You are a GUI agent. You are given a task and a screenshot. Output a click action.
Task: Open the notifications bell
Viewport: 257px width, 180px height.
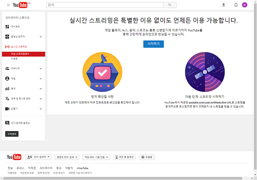coord(236,5)
